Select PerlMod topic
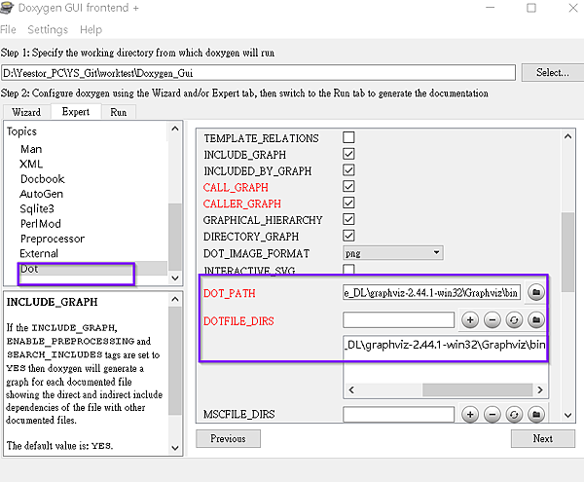Image resolution: width=584 pixels, height=482 pixels. coord(41,224)
